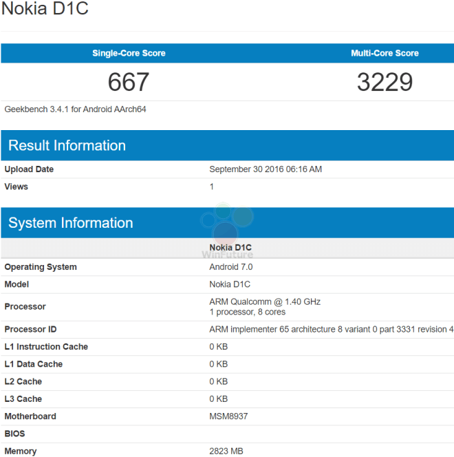The width and height of the screenshot is (454, 457).
Task: Click the Views row label
Action: click(x=16, y=187)
